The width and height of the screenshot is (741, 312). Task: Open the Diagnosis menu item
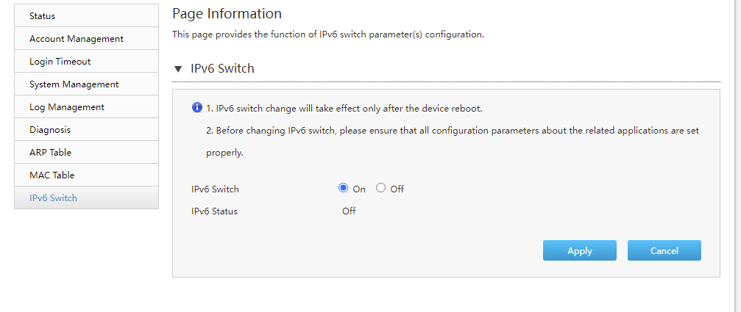pyautogui.click(x=87, y=129)
